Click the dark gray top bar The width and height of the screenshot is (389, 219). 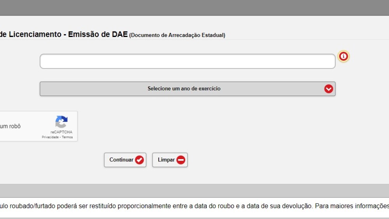(194, 8)
